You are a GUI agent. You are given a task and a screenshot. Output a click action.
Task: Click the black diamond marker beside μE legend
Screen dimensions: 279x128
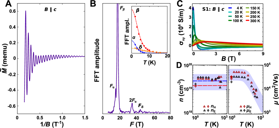click(x=245, y=110)
